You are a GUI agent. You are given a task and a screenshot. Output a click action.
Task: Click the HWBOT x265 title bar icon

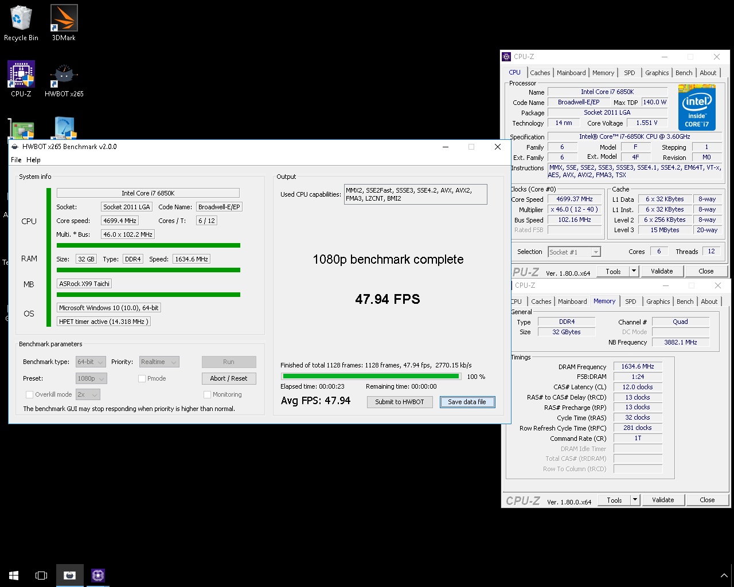pos(15,147)
